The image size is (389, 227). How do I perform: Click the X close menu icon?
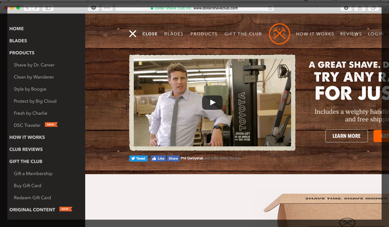pos(133,34)
